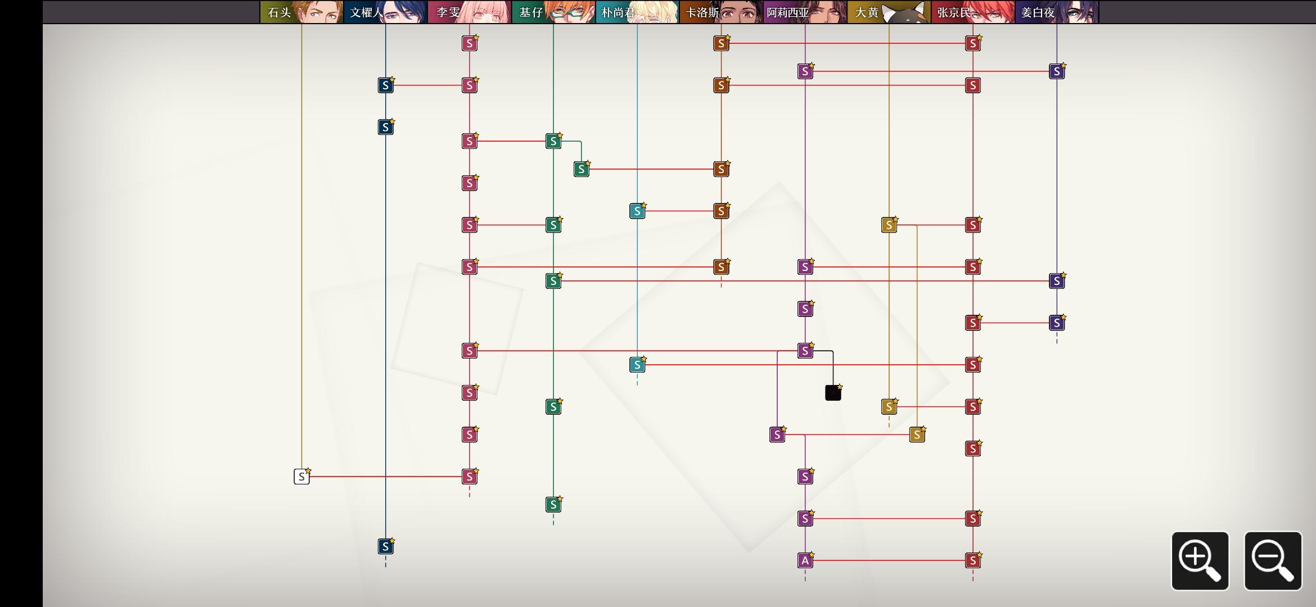Viewport: 1316px width, 607px height.
Task: Open the gold S node on the offset branch right of 大黄's line
Action: (x=917, y=434)
